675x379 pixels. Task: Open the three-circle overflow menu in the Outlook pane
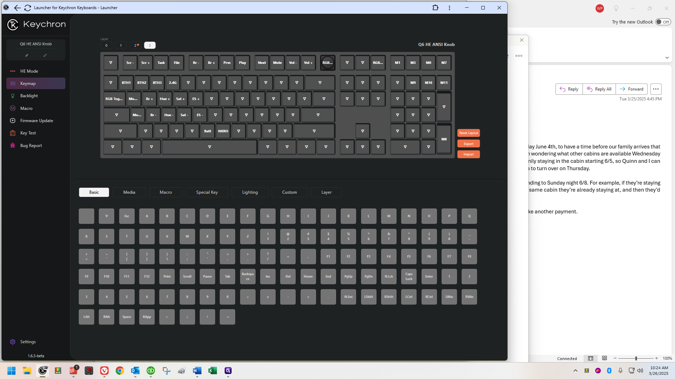pos(519,56)
